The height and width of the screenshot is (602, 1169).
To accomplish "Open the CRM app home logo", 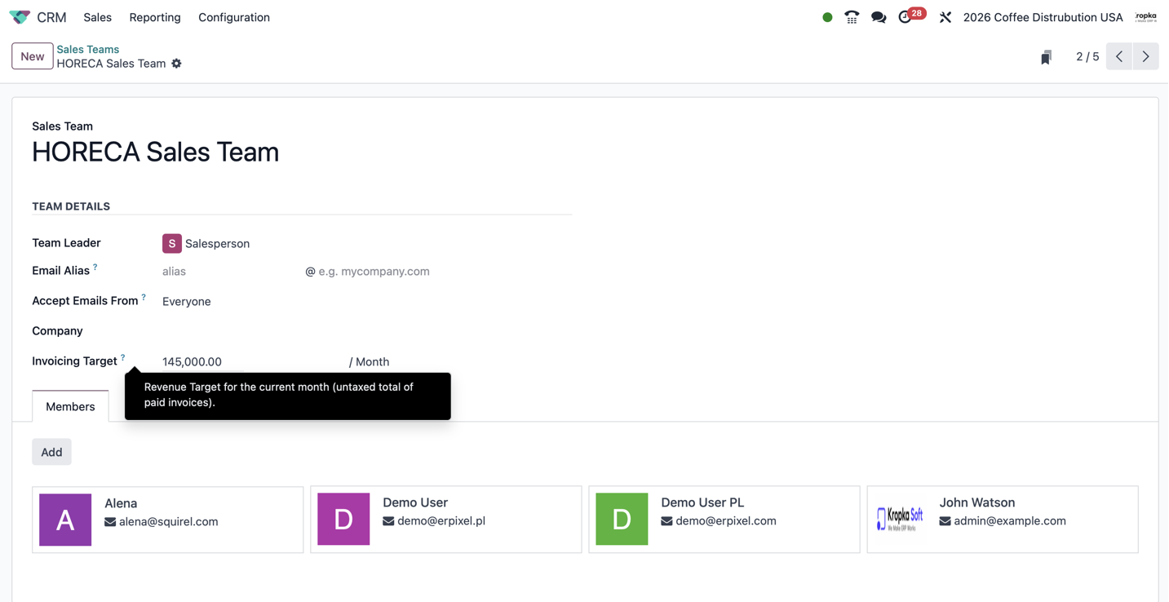I will pyautogui.click(x=20, y=17).
